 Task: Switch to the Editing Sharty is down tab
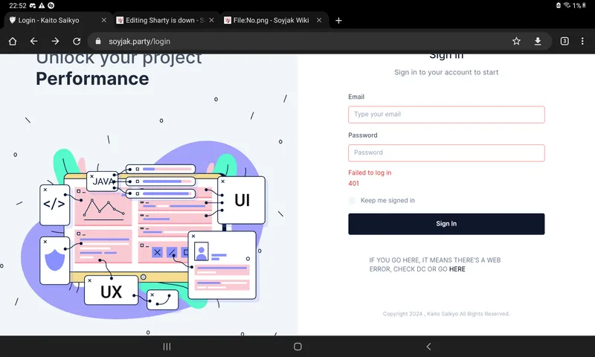coord(160,20)
